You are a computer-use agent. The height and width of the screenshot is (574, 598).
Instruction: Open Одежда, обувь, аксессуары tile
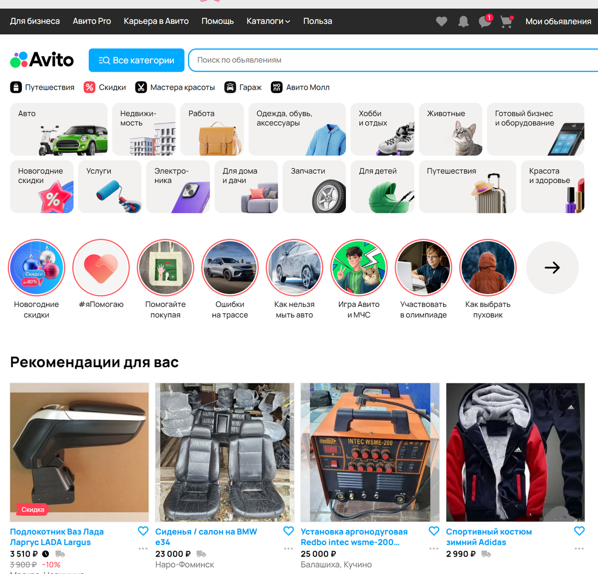point(297,130)
